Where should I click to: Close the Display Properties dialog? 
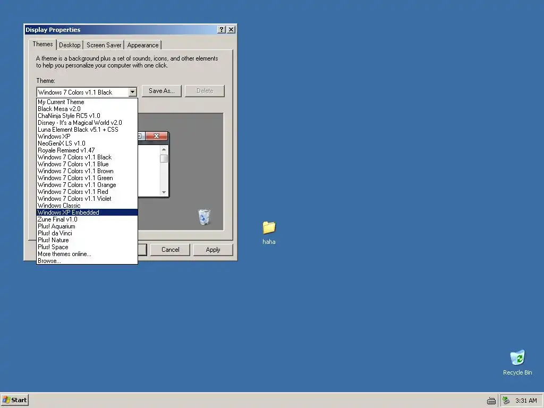pyautogui.click(x=231, y=30)
